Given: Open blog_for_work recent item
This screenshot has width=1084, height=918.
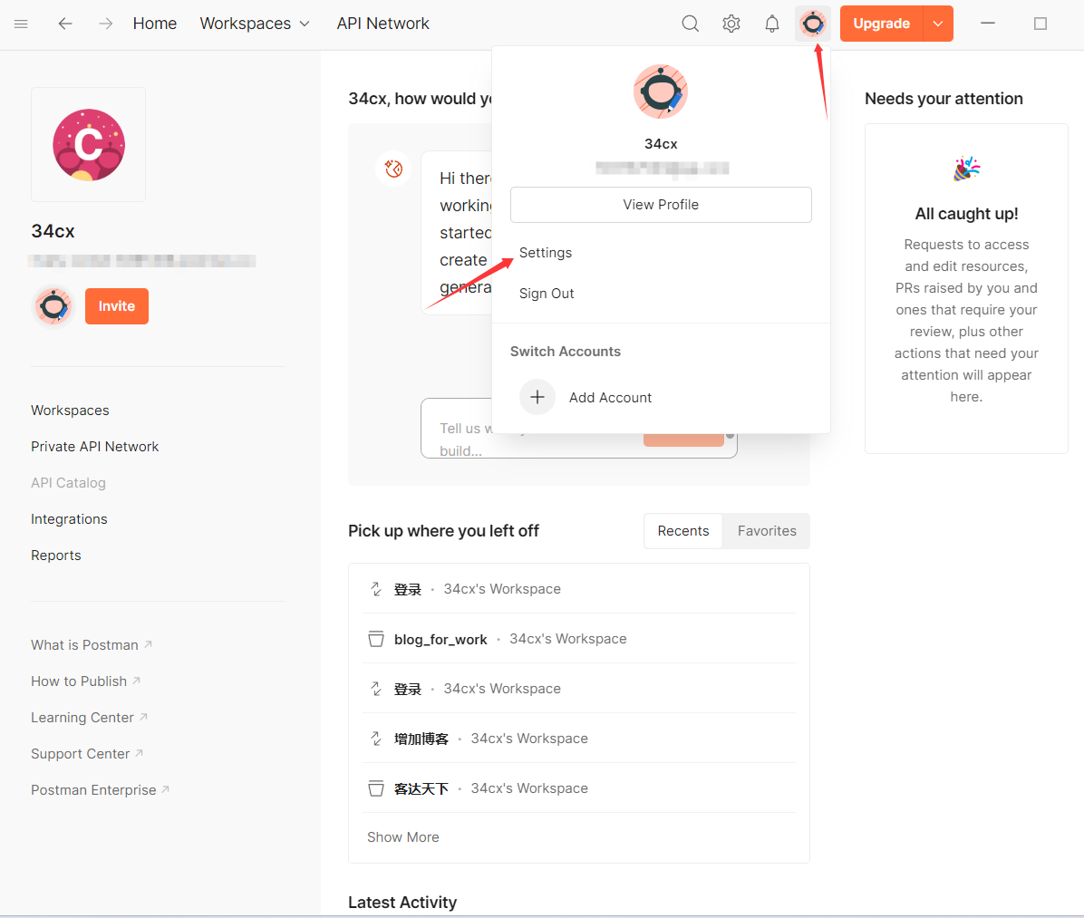Looking at the screenshot, I should pyautogui.click(x=579, y=639).
